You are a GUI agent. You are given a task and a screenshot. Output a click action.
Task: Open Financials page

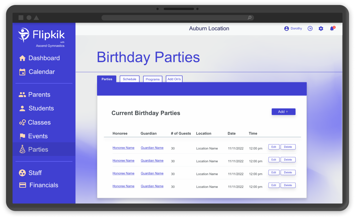[x=44, y=185]
